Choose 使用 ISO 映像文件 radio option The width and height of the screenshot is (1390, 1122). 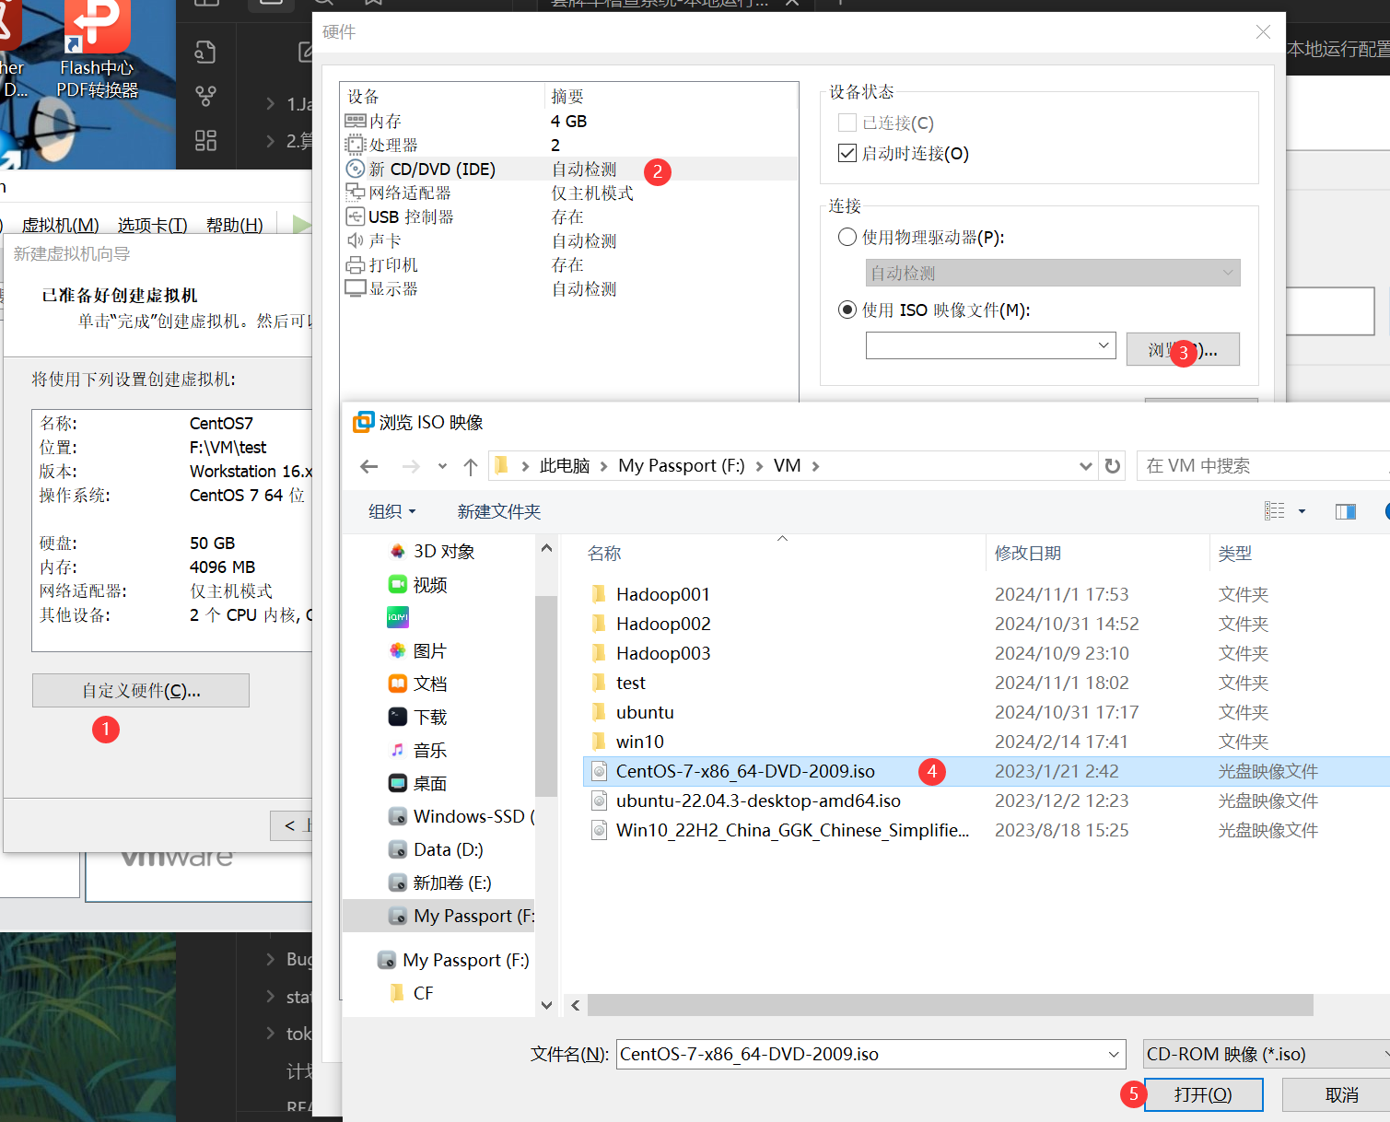click(x=847, y=310)
